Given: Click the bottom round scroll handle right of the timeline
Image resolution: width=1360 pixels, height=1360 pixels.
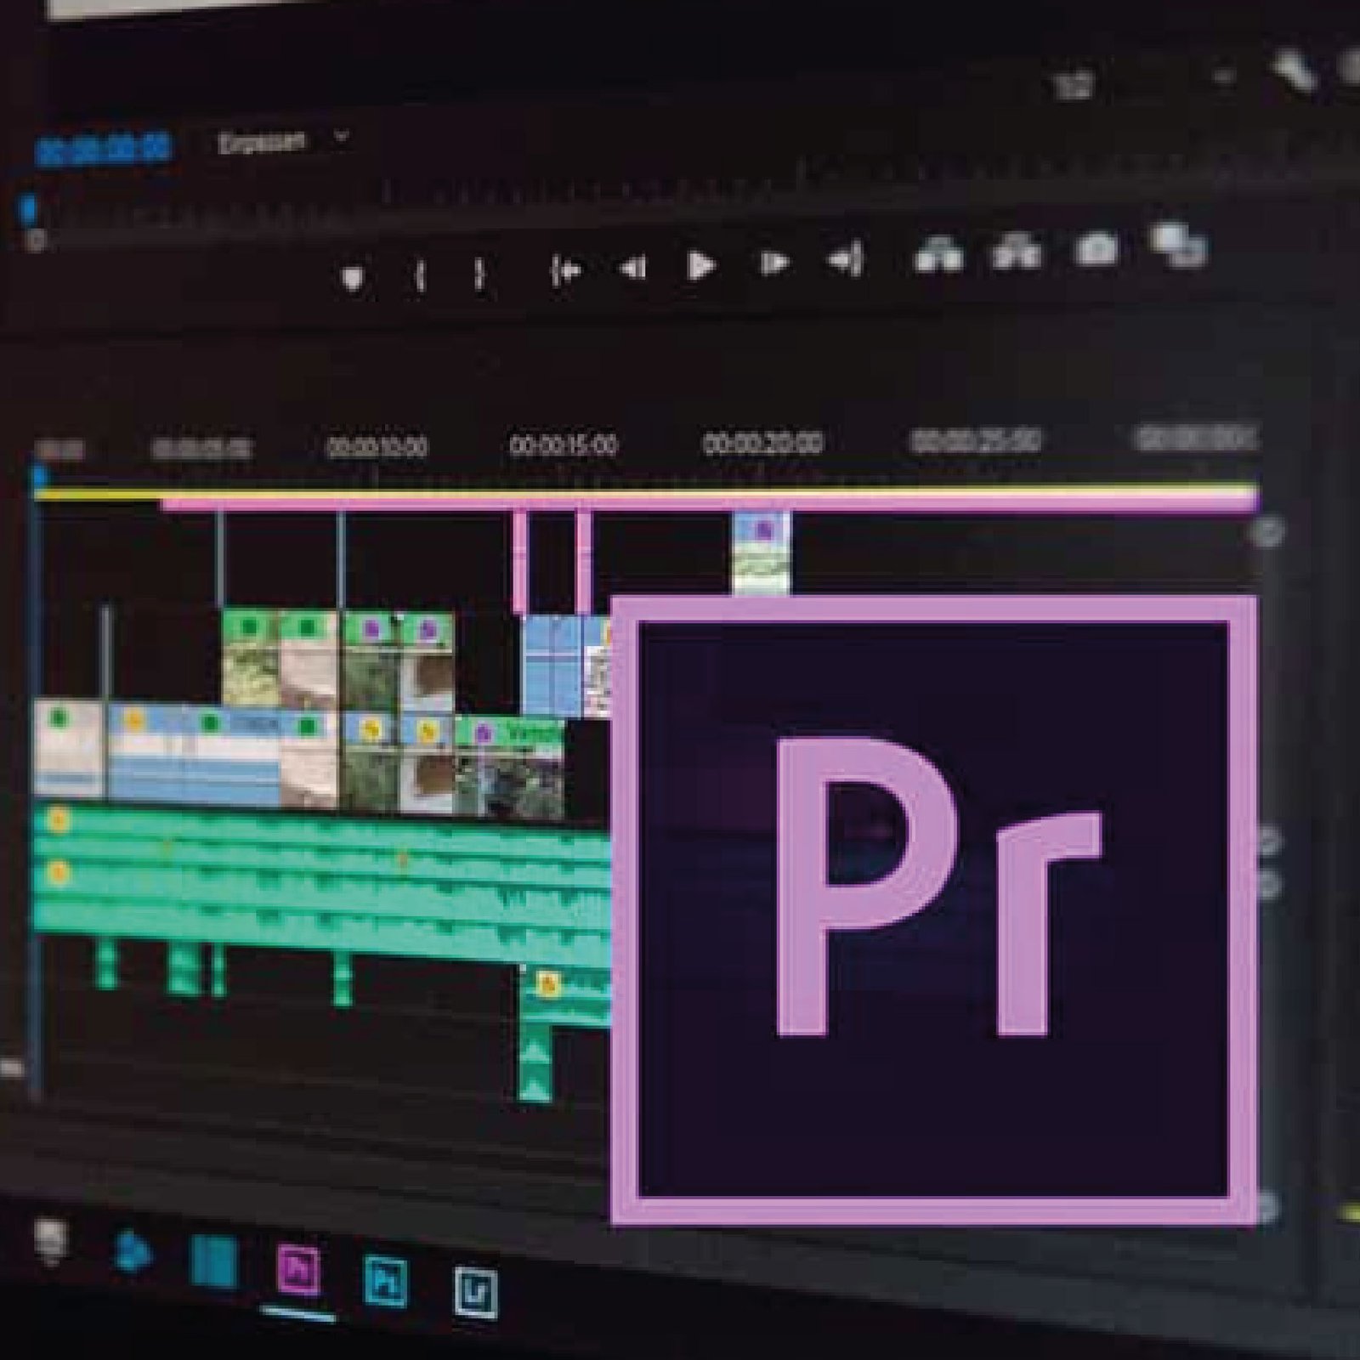Looking at the screenshot, I should click(1266, 1206).
